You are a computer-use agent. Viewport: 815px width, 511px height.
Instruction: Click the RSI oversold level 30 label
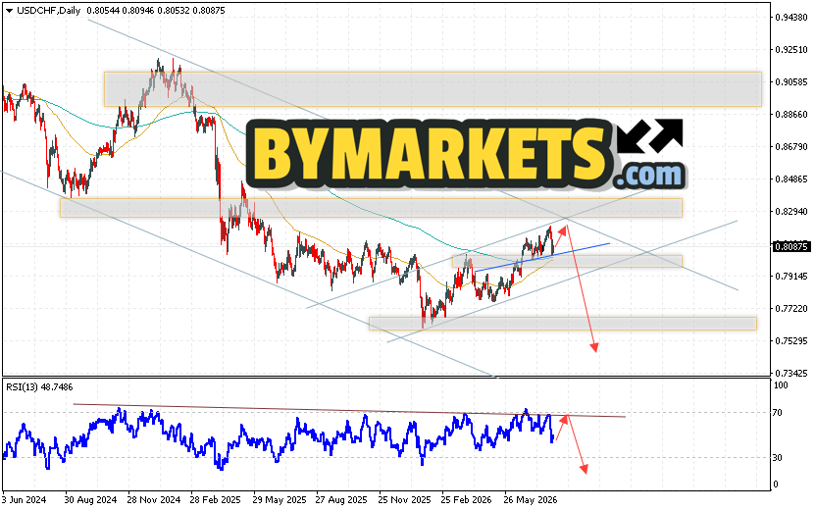[778, 458]
